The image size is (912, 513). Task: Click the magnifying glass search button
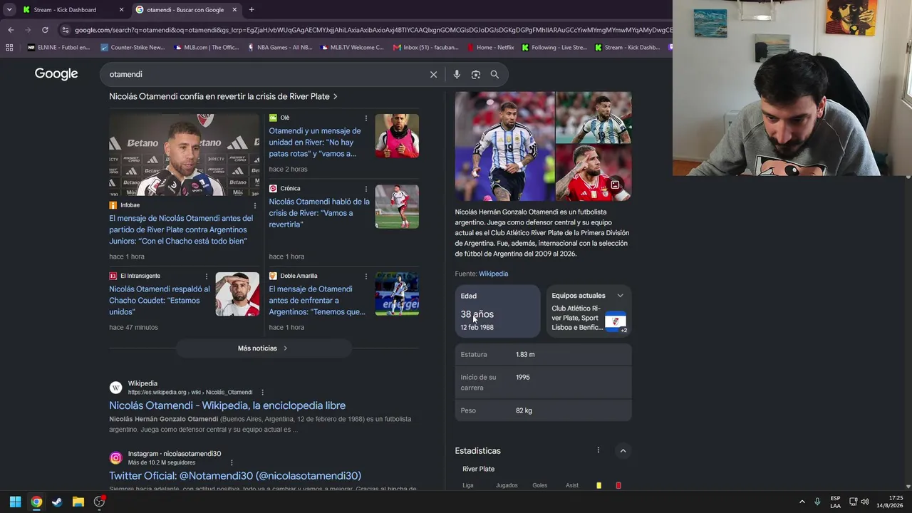click(494, 74)
